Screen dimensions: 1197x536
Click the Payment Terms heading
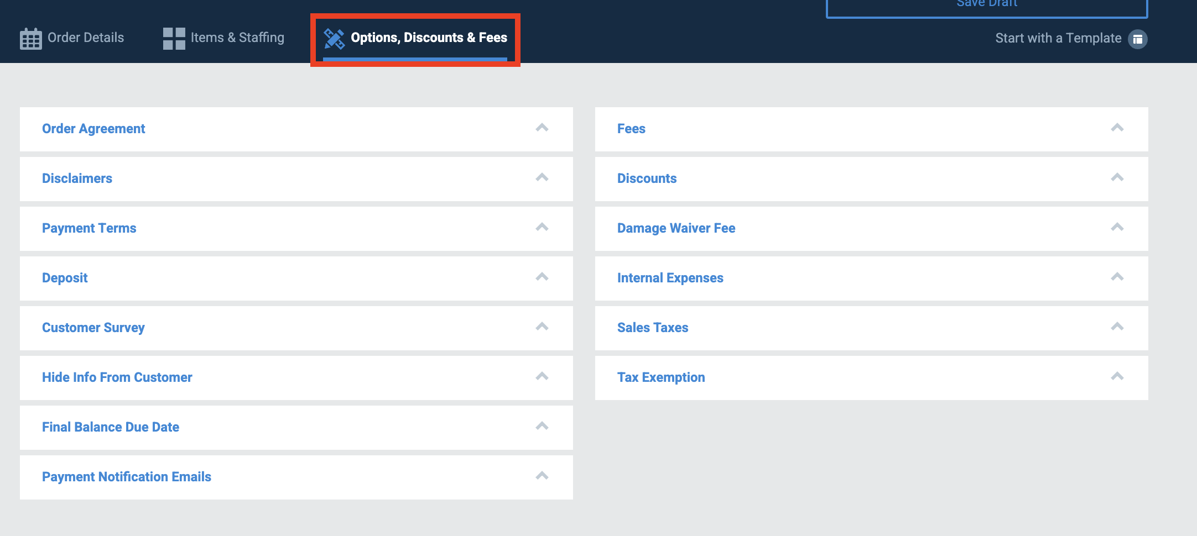click(89, 228)
